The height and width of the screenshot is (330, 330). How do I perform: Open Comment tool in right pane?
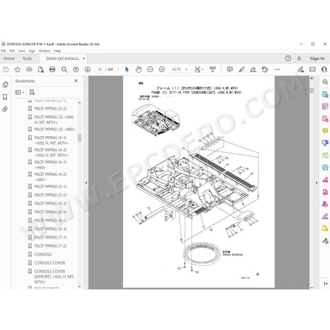(325, 131)
